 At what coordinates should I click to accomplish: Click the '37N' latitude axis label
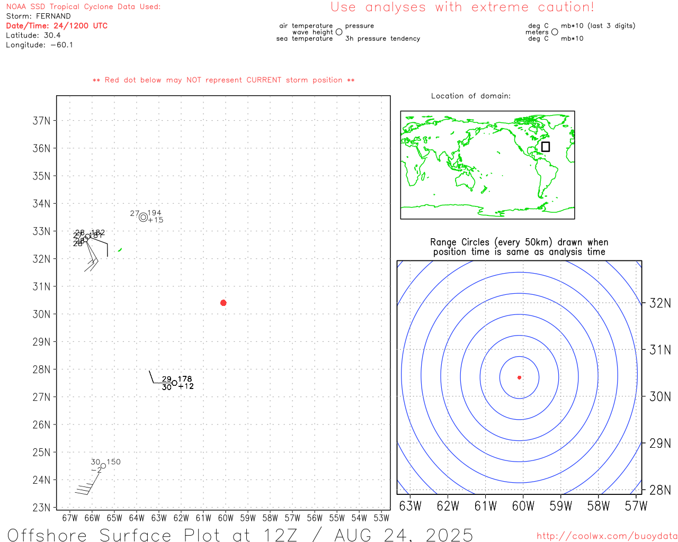[41, 121]
